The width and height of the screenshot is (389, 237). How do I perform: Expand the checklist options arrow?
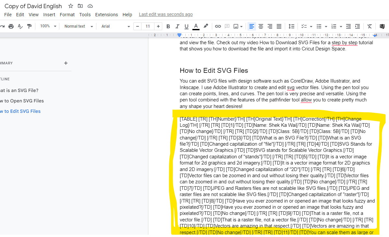coord(311,26)
